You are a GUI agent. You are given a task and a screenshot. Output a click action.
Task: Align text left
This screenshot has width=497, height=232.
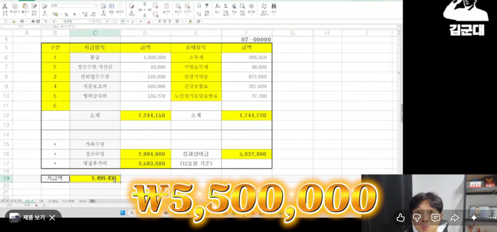(160, 21)
